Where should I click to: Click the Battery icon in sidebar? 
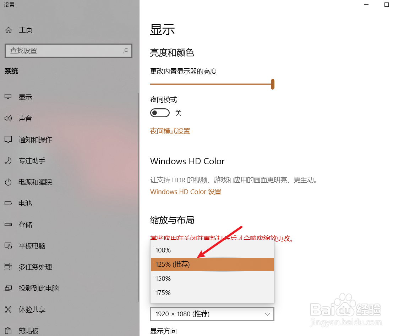(x=8, y=203)
